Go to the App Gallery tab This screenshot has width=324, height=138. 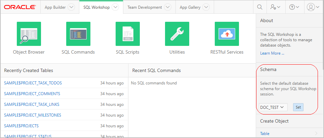click(190, 7)
